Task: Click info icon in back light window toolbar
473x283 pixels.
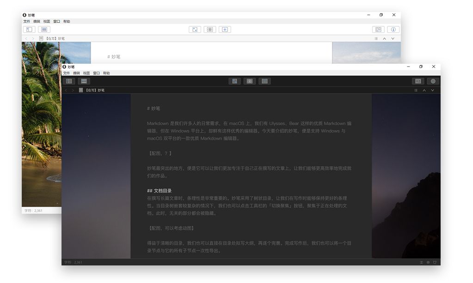Action: pos(393,30)
